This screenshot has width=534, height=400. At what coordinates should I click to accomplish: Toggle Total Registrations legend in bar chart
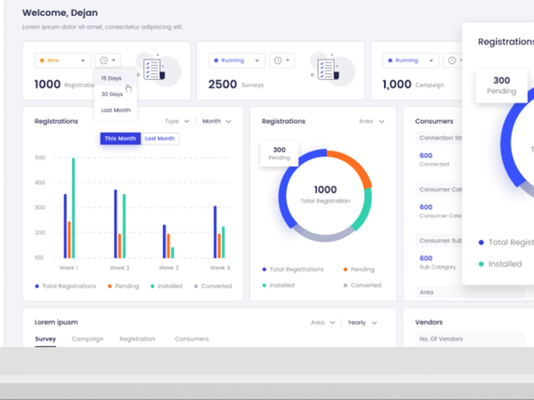[x=65, y=286]
